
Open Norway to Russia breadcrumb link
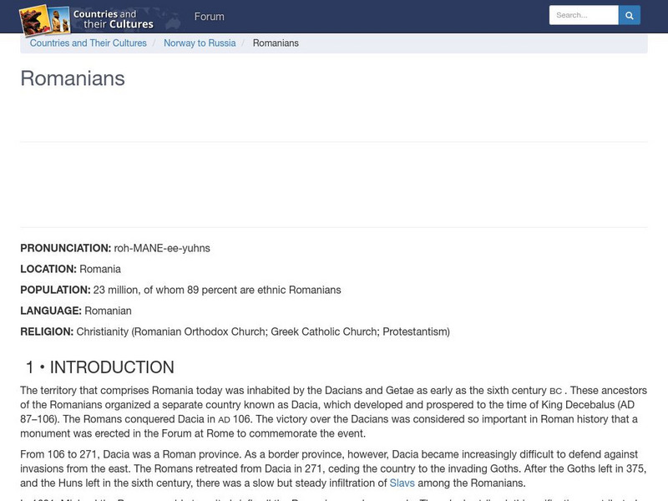200,43
